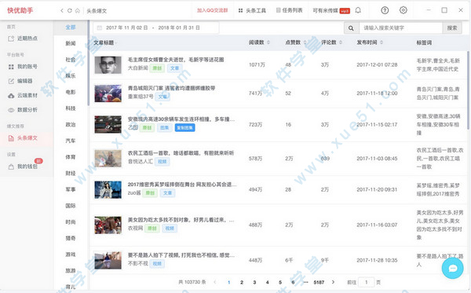Open notifications bell icon
471x293 pixels.
click(x=358, y=10)
